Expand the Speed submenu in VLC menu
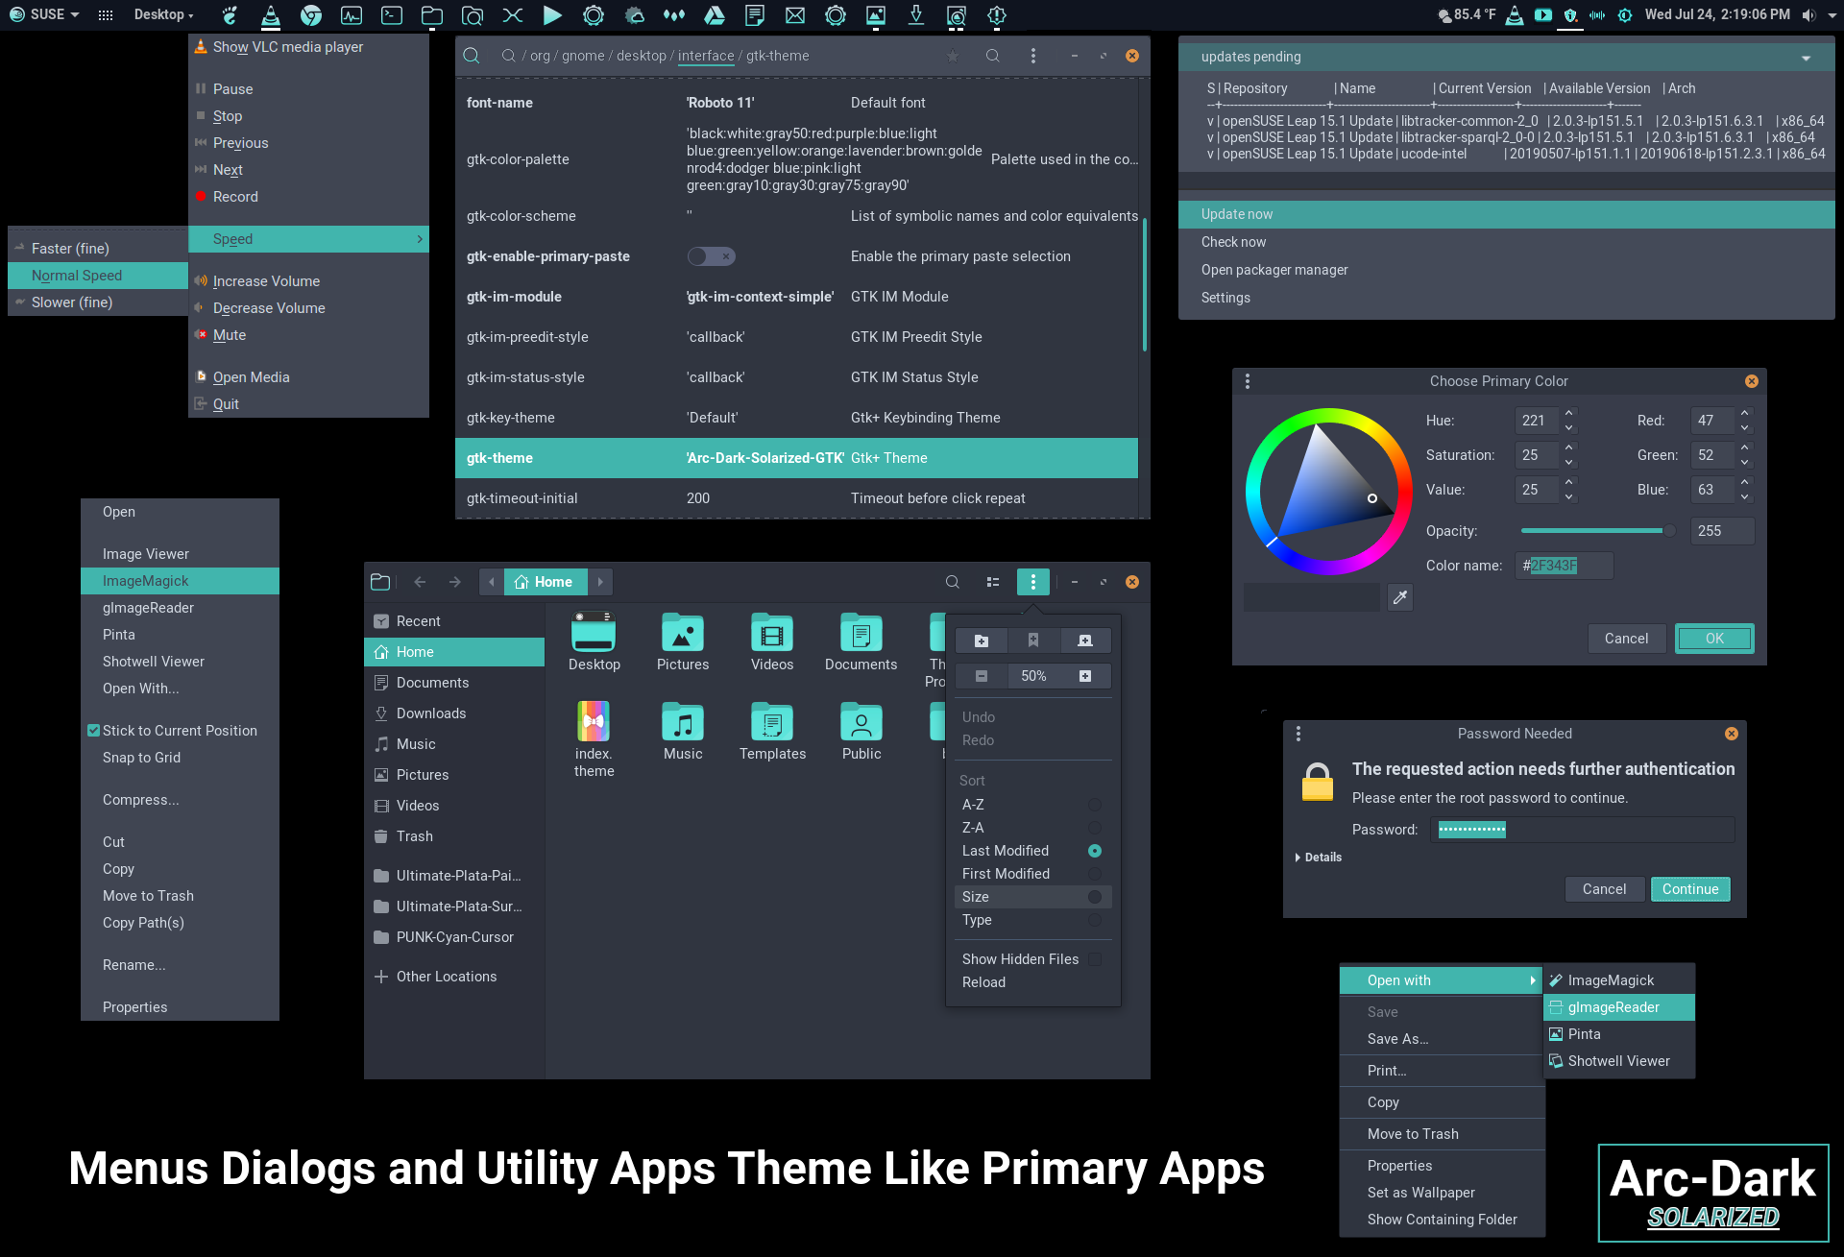This screenshot has height=1257, width=1844. point(308,239)
